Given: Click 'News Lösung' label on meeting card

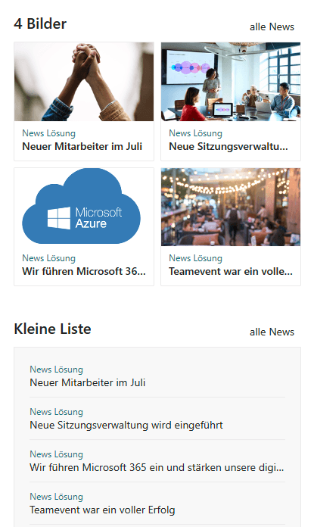Looking at the screenshot, I should pos(195,133).
